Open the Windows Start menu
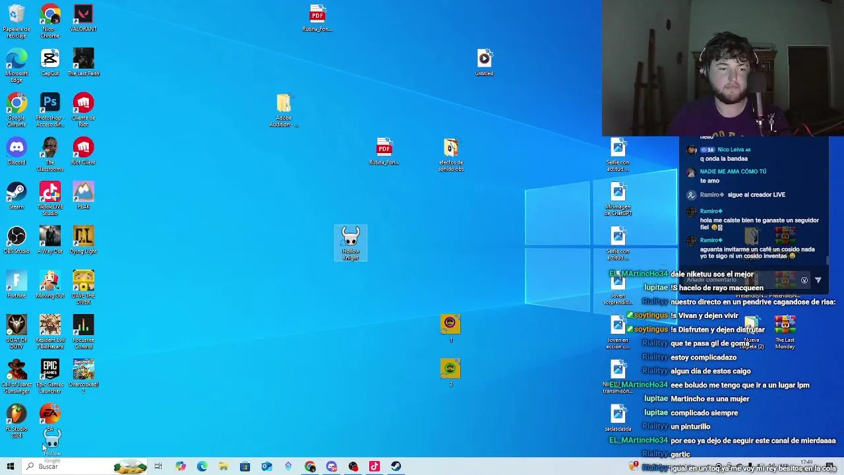 pyautogui.click(x=10, y=466)
